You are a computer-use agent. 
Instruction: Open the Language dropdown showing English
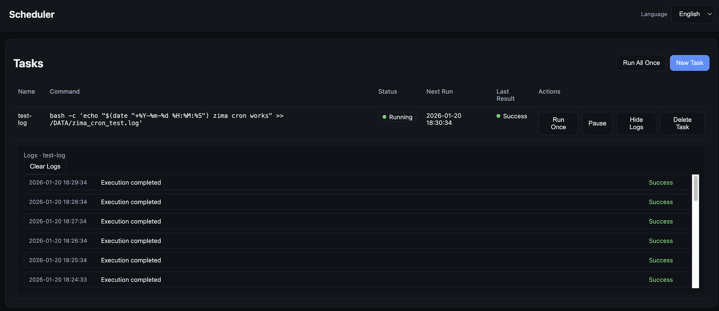692,14
